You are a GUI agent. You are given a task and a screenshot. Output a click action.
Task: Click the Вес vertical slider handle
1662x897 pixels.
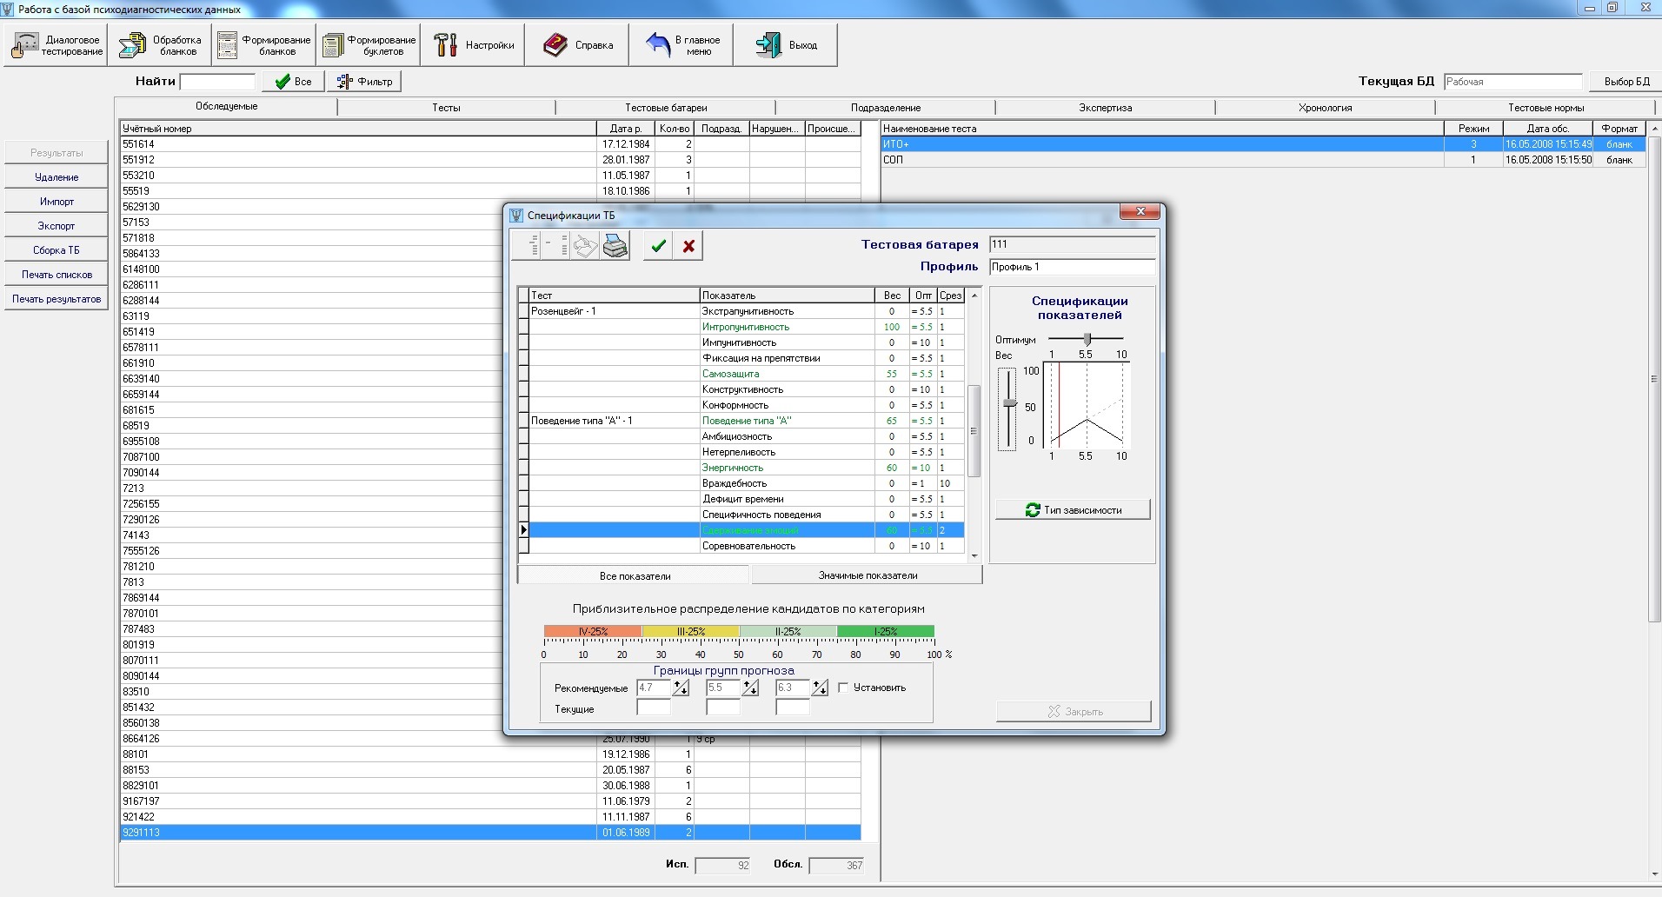coord(1009,402)
